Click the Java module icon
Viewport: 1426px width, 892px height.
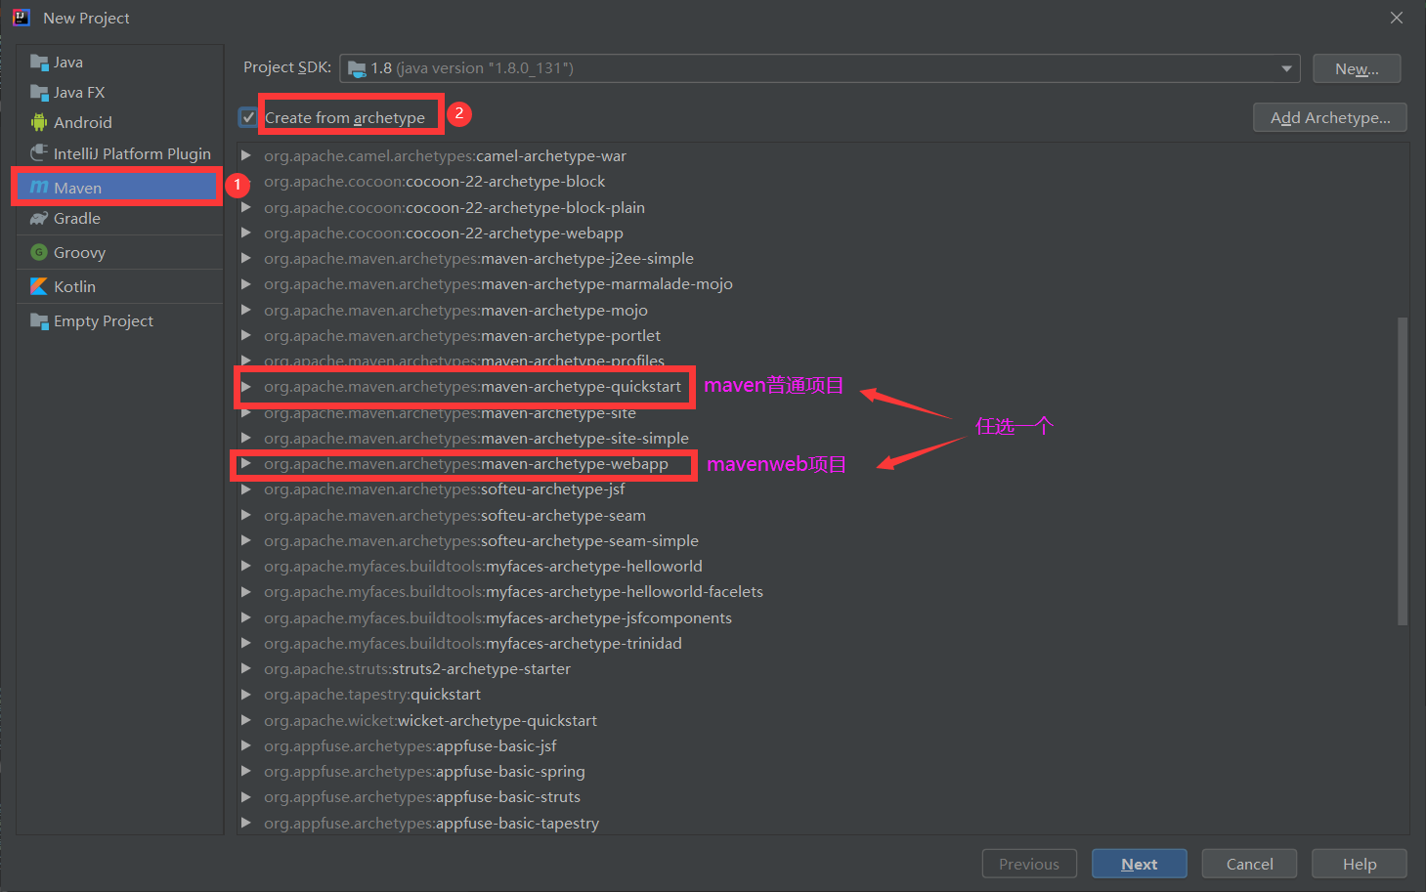[39, 63]
